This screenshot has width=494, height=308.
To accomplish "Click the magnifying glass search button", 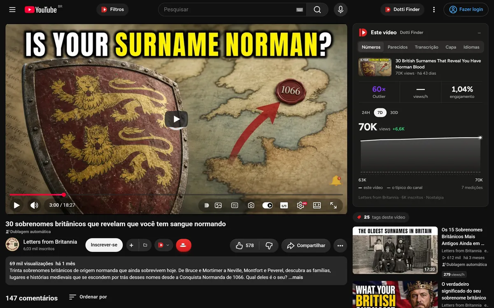I will click(317, 9).
